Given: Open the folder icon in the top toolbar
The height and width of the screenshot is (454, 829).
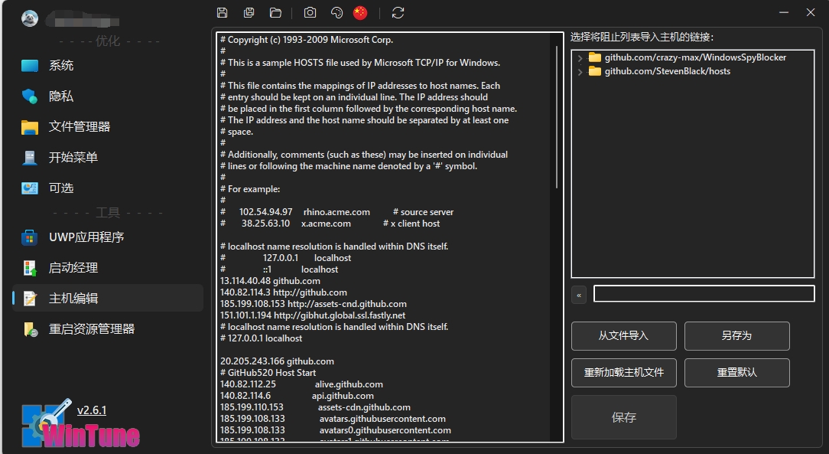Looking at the screenshot, I should [275, 12].
